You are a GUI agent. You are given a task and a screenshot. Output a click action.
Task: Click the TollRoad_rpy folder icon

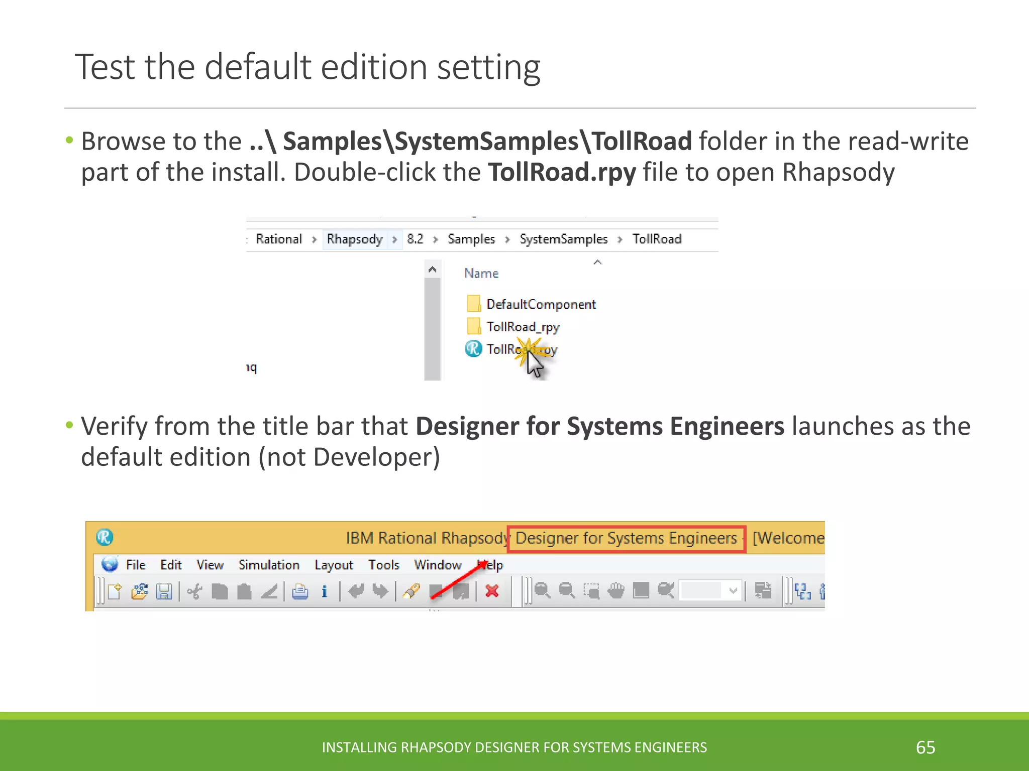473,326
